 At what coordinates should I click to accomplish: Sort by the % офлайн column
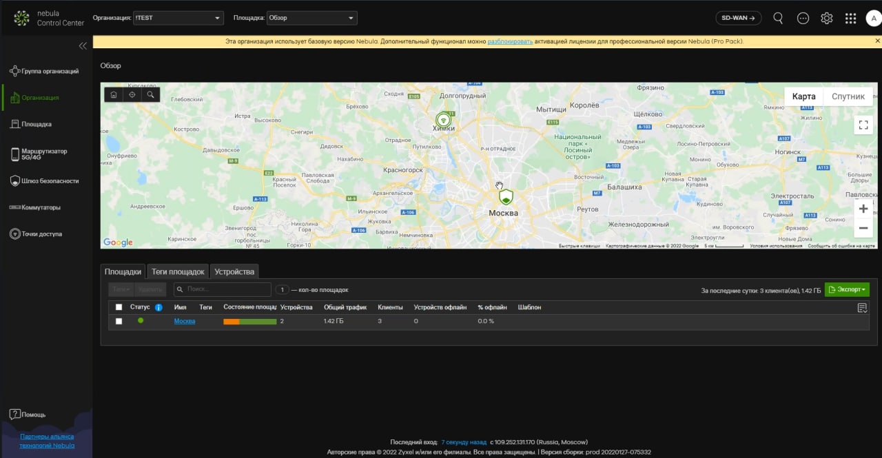click(492, 307)
